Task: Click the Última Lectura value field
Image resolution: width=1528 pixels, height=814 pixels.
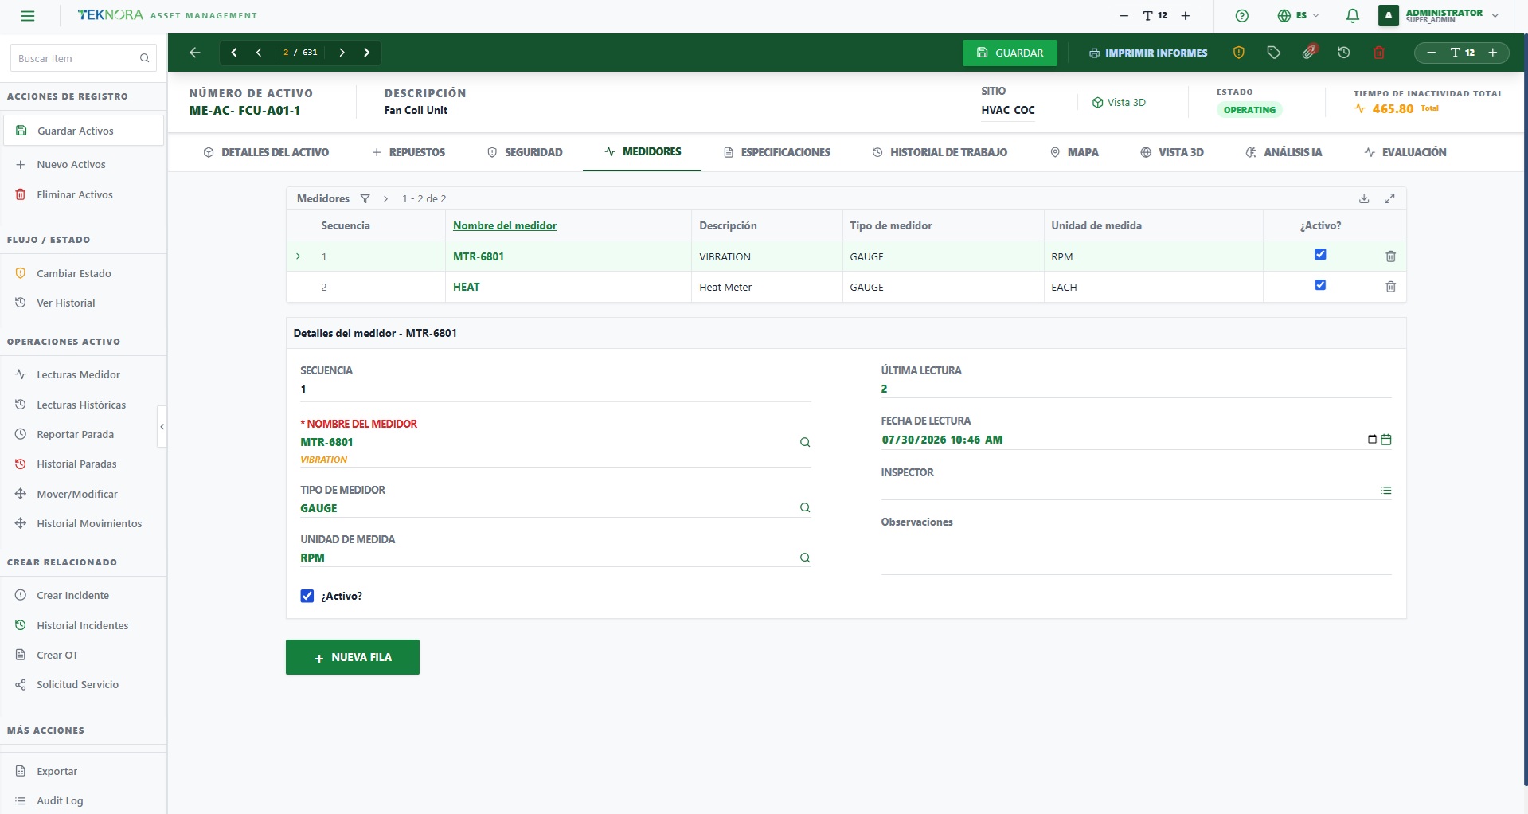Action: [x=1136, y=389]
